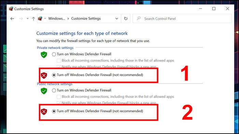Click green shield icon under Private network settings
239x134 pixels.
44,55
